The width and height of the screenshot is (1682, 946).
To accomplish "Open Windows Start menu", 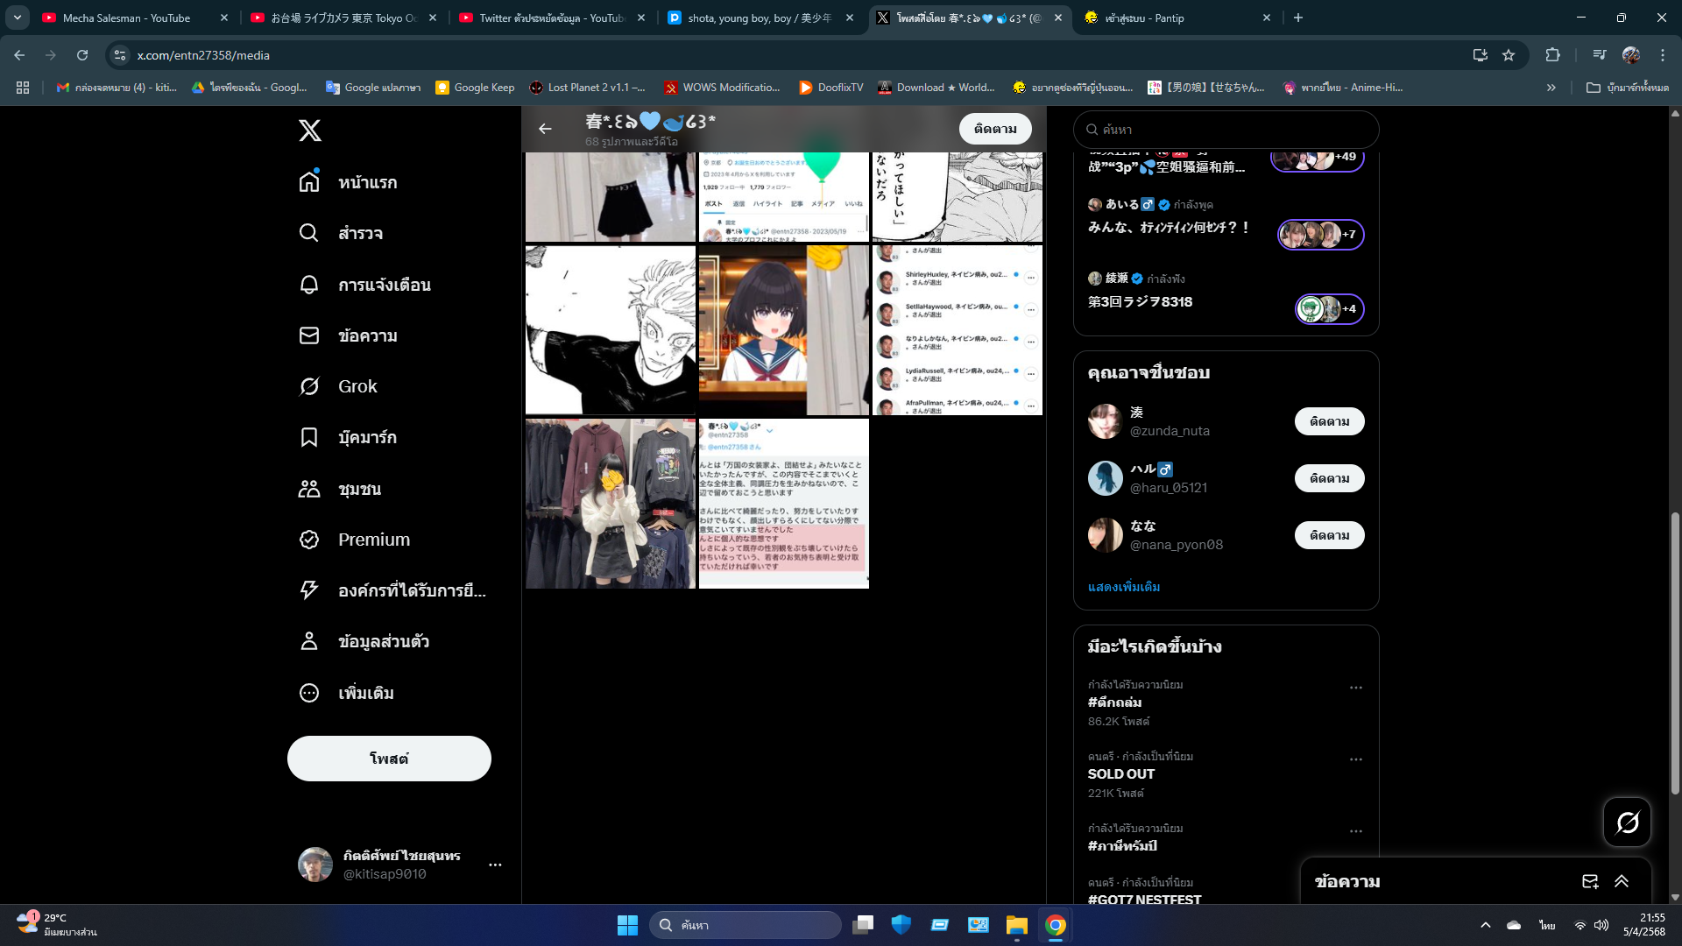I will (627, 925).
